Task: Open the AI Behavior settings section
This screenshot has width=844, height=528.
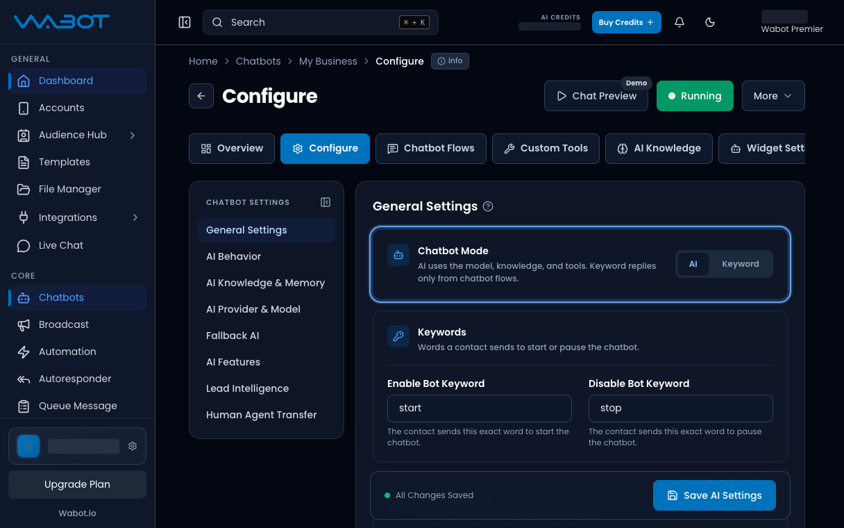Action: click(267, 256)
